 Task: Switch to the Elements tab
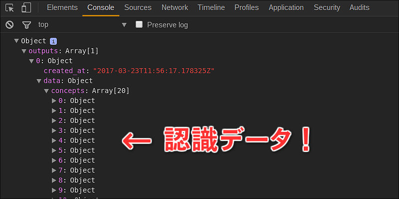click(62, 7)
